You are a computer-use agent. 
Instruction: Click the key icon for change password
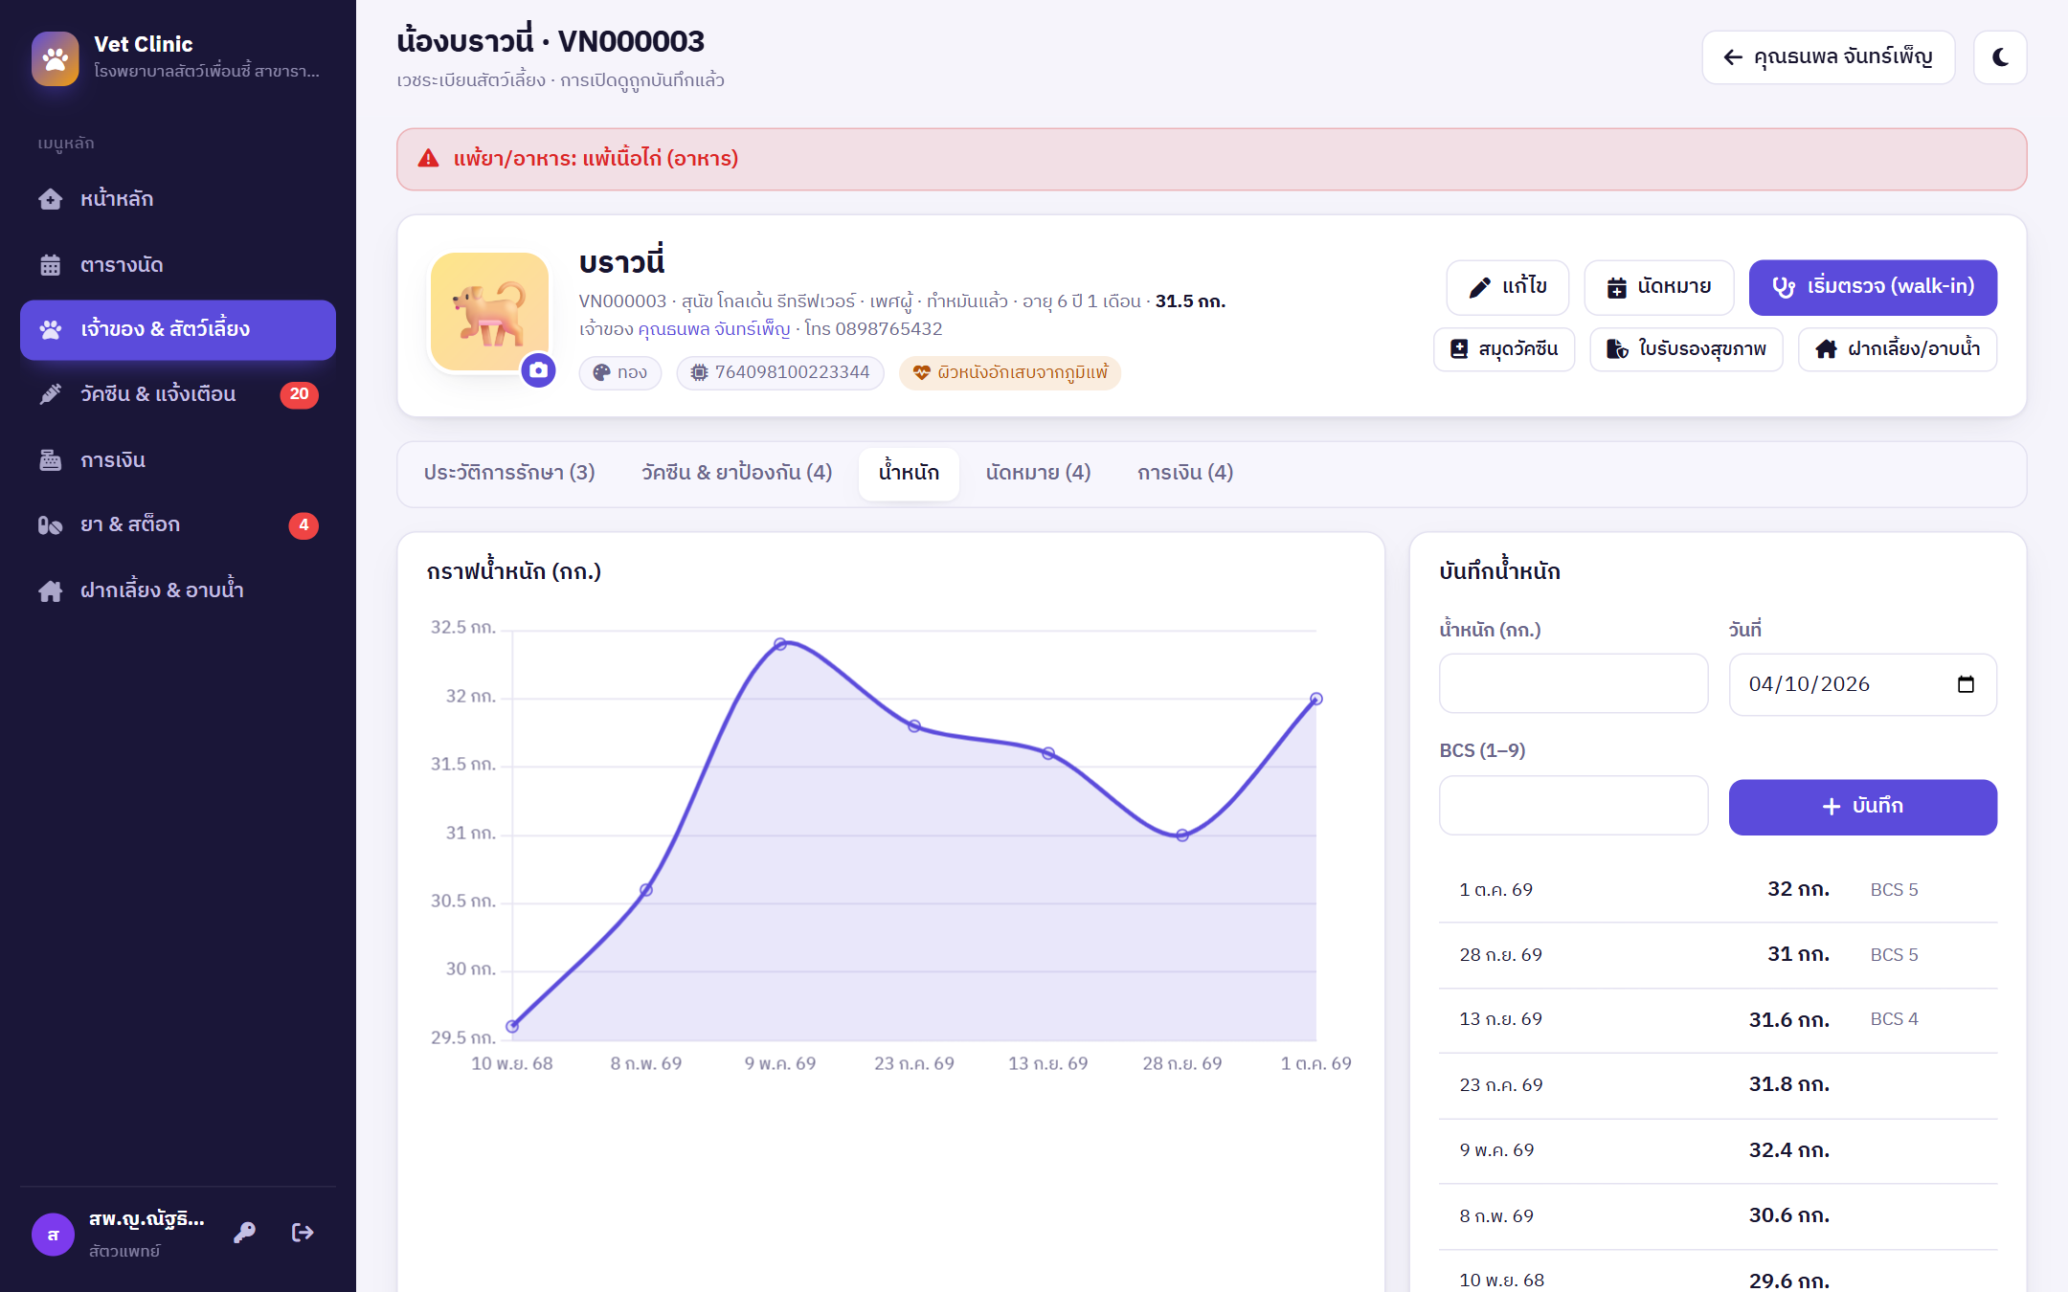click(244, 1233)
